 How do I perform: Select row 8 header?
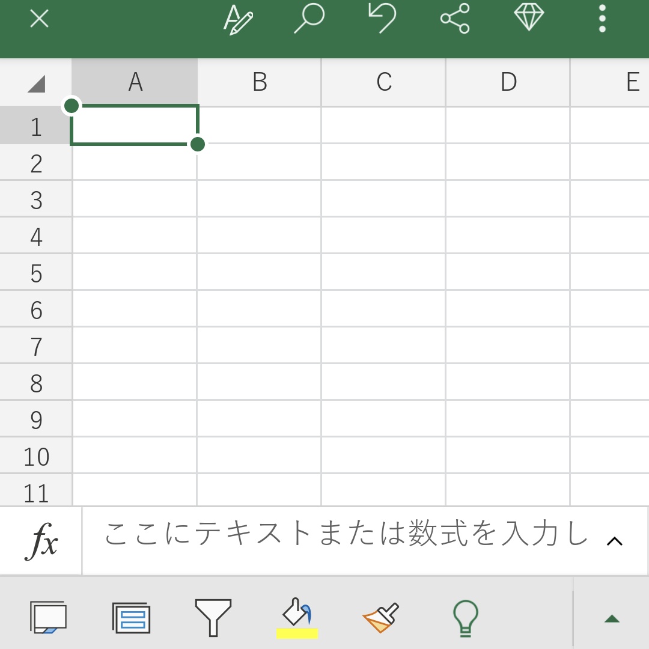click(35, 382)
